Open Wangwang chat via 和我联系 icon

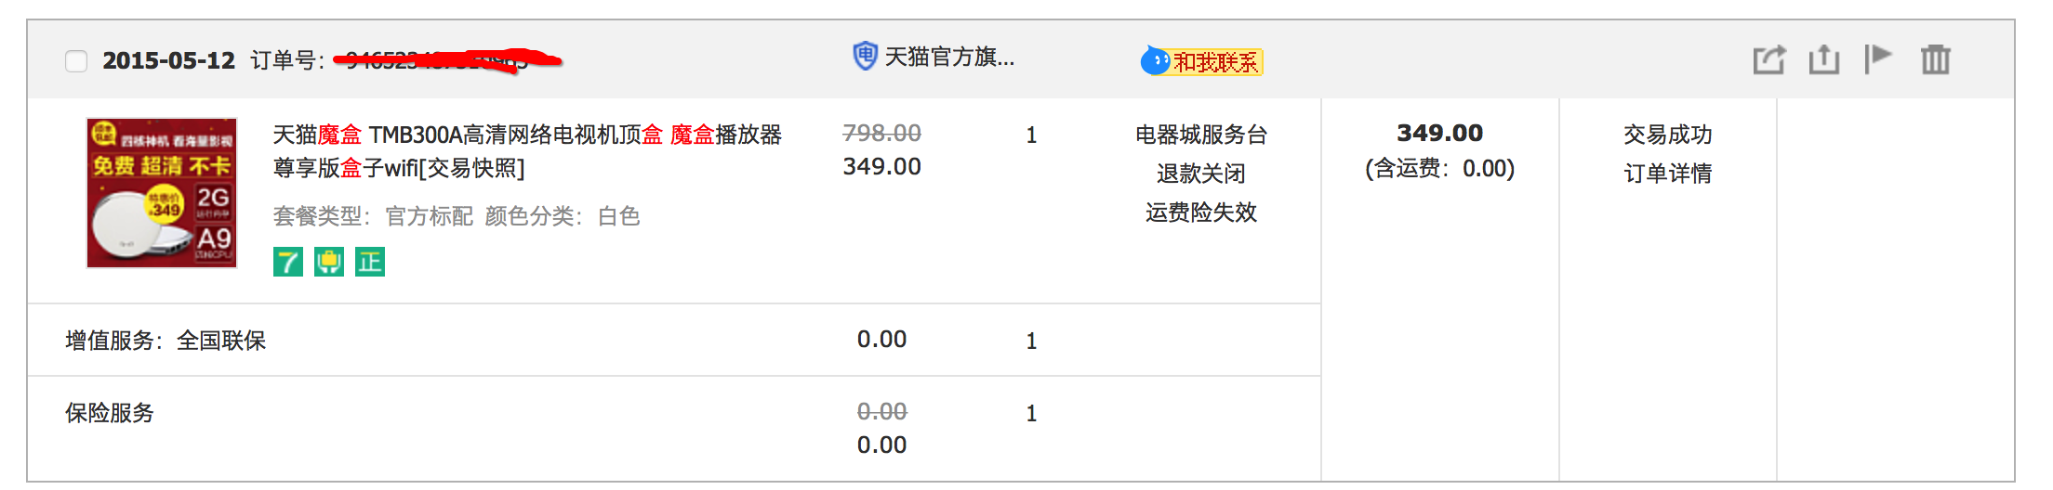[x=1202, y=61]
